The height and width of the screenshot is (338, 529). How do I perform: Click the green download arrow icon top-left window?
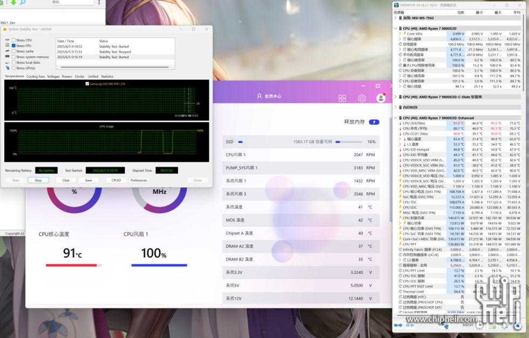click(x=13, y=2)
